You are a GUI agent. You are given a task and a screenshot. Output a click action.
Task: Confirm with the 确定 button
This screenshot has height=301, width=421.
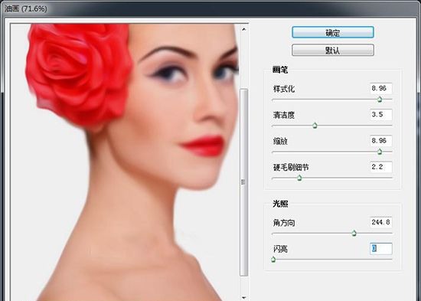[333, 32]
